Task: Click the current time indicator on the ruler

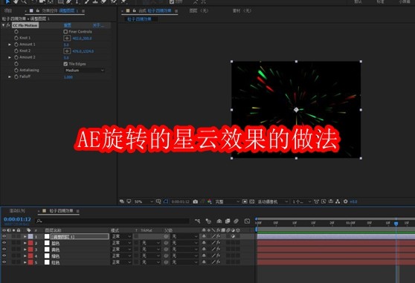Action: tap(396, 224)
